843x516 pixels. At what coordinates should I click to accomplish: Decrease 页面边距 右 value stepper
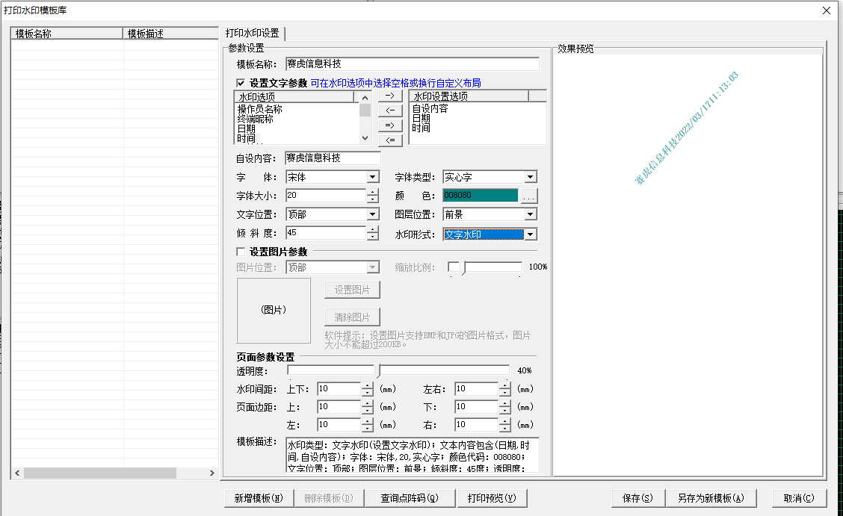(505, 429)
